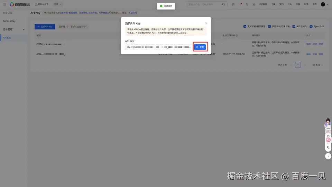The image size is (332, 187).
Task: Open the billing card icon in top bar
Action: point(254,4)
